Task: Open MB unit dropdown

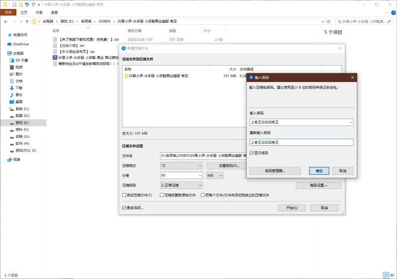Action: (x=215, y=175)
